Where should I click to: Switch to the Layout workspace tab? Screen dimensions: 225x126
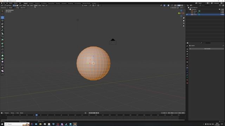click(26, 3)
